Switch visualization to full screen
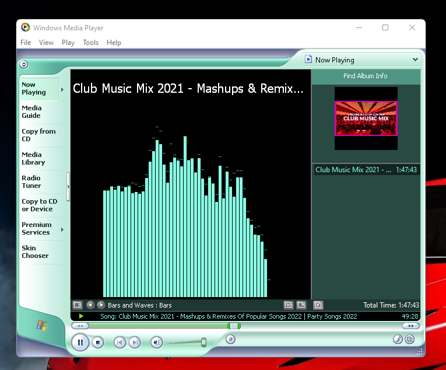 click(x=301, y=305)
